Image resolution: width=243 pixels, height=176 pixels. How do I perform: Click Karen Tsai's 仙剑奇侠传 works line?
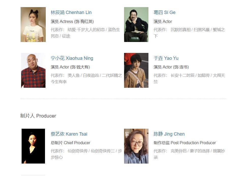tap(86, 154)
